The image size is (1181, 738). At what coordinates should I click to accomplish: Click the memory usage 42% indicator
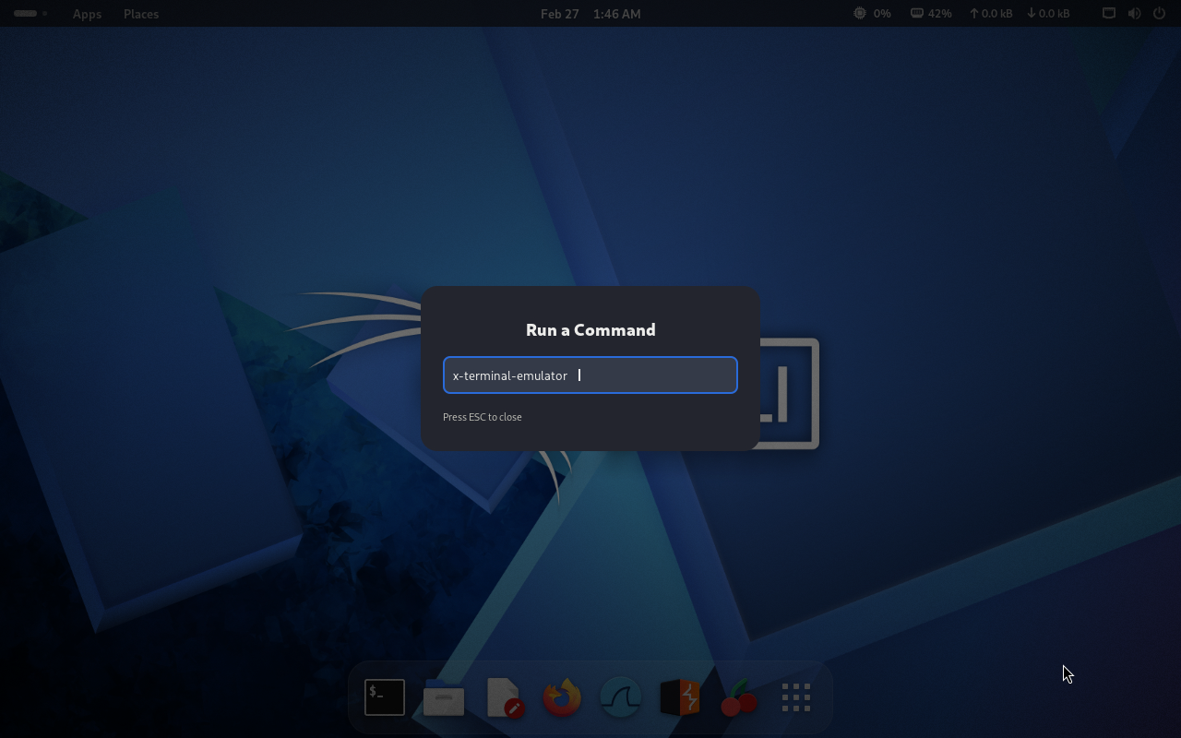(x=931, y=14)
